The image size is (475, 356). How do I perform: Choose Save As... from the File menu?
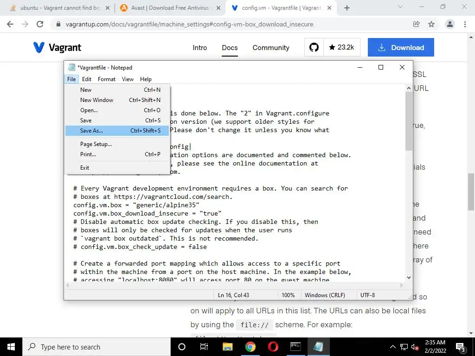click(117, 130)
